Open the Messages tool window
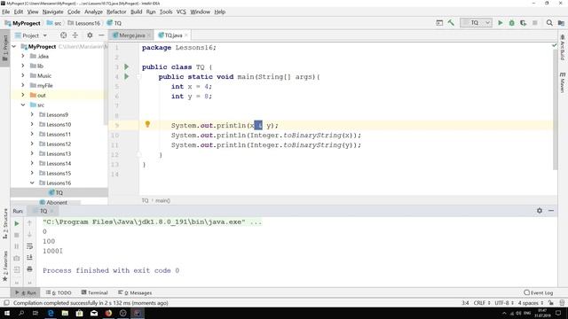 click(135, 292)
